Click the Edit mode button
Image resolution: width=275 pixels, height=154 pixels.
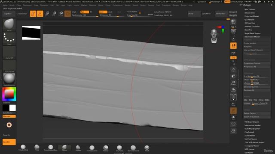click(x=33, y=14)
